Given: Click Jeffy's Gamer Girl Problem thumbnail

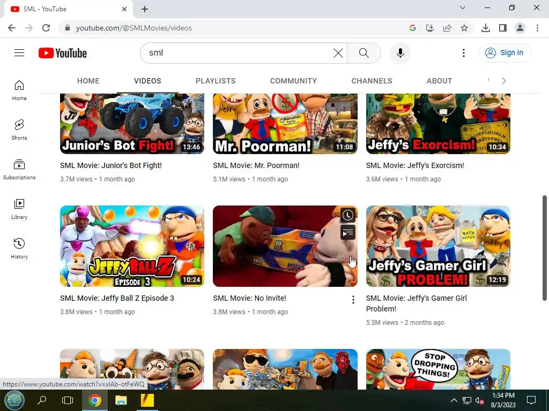Looking at the screenshot, I should tap(438, 246).
